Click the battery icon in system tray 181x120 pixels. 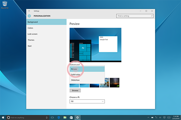(x=152, y=118)
